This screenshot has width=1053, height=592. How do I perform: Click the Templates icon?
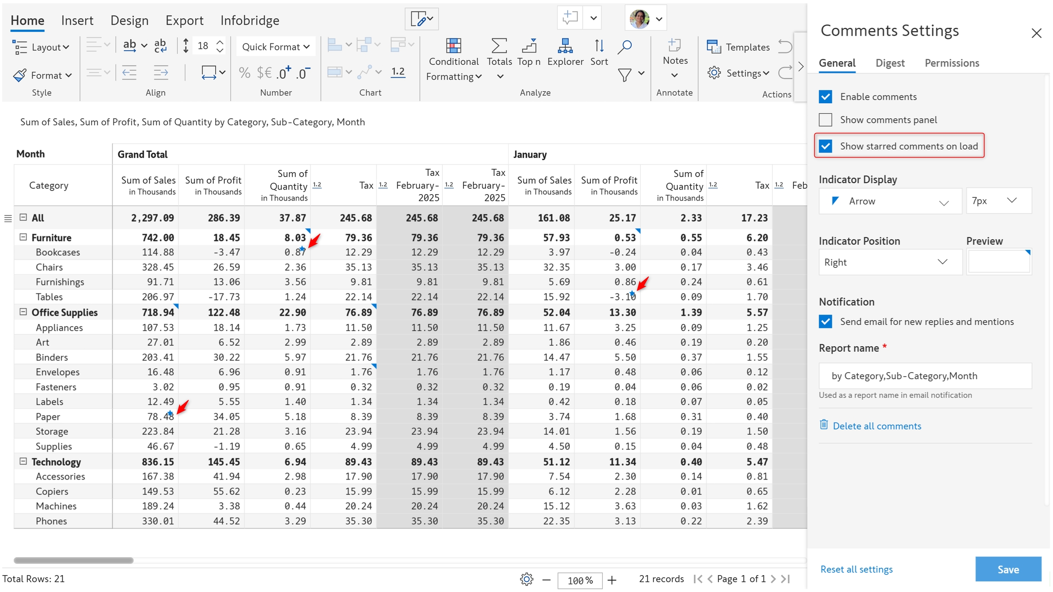713,47
